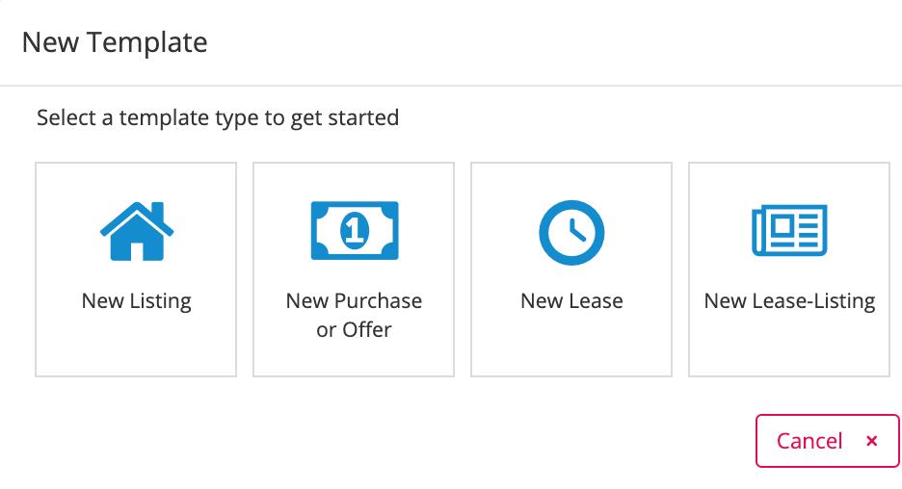This screenshot has height=489, width=902.
Task: Click the "or Offer" line of the purchase label
Action: 354,330
